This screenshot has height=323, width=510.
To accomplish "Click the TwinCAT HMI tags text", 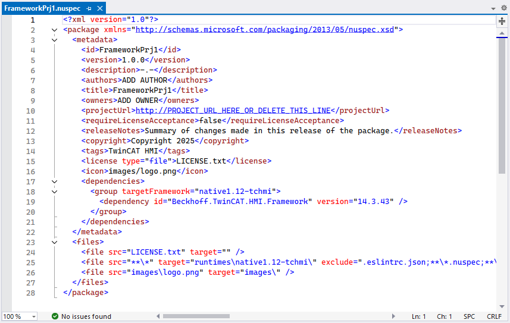I will coord(133,151).
